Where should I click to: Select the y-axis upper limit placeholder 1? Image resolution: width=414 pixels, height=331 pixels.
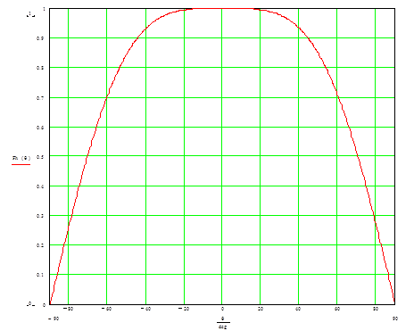point(30,14)
